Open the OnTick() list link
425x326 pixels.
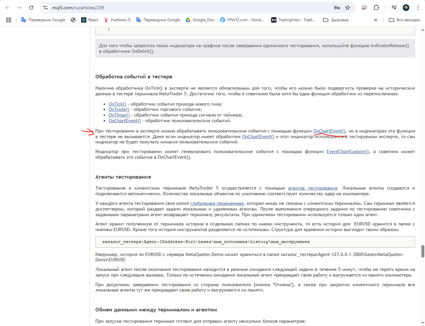(117, 104)
